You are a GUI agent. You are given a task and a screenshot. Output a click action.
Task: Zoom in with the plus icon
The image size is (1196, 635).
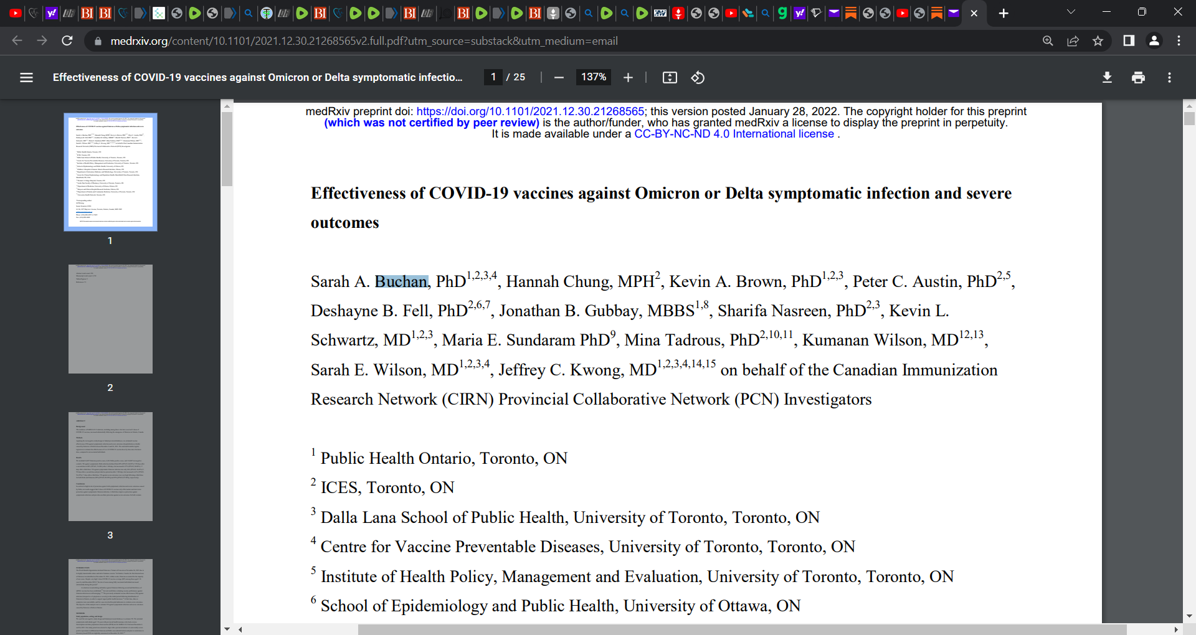(628, 77)
